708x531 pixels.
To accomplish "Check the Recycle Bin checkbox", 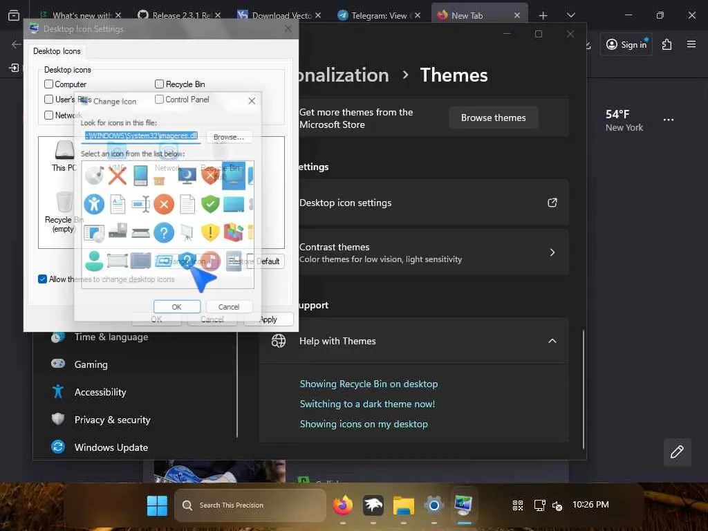I will point(159,84).
